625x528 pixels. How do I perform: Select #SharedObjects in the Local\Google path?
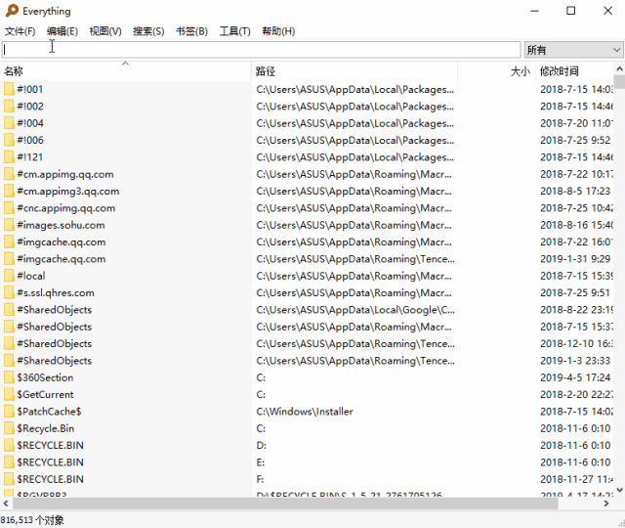click(55, 310)
